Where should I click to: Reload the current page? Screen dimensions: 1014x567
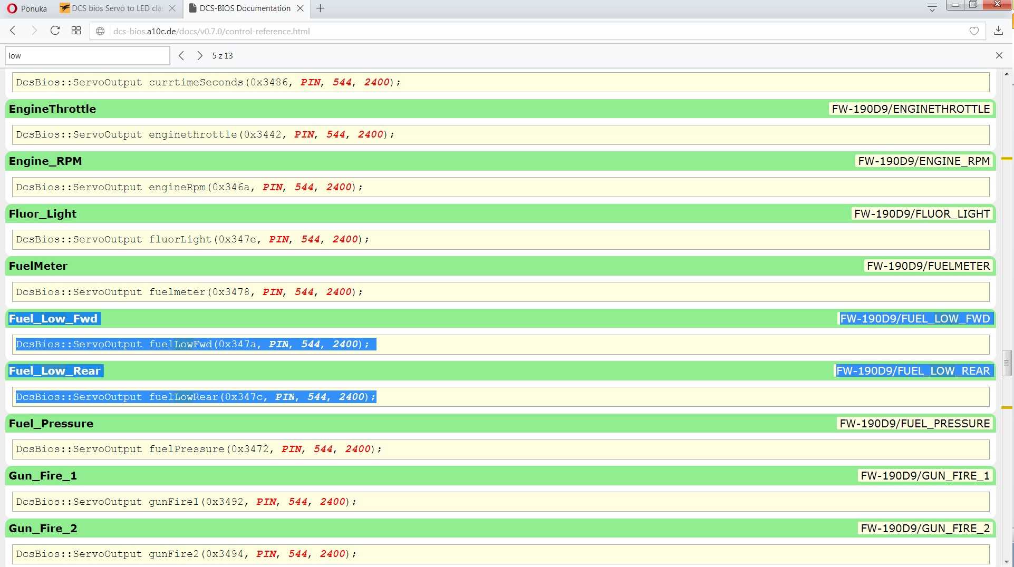55,31
